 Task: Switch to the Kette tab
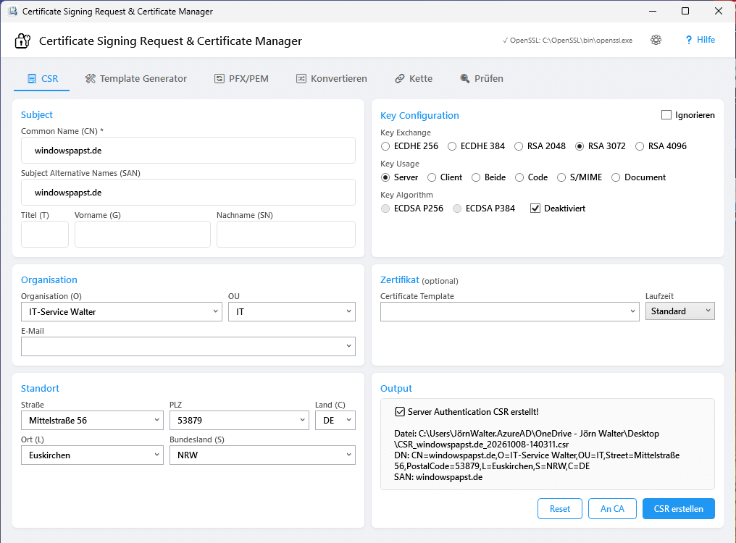tap(414, 78)
